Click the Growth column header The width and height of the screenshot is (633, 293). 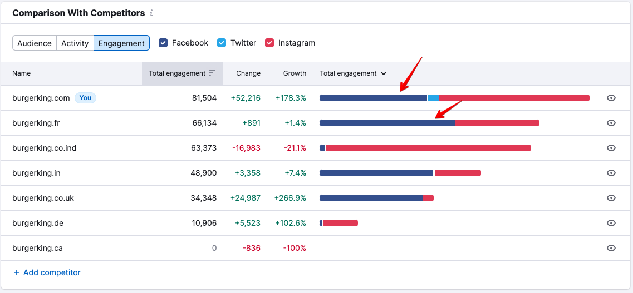point(295,73)
